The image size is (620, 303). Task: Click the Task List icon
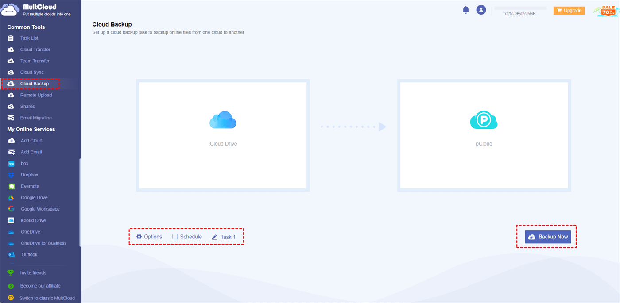pos(11,38)
